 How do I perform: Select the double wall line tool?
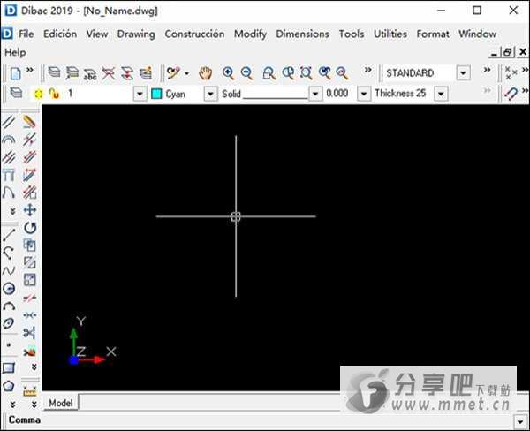point(9,122)
